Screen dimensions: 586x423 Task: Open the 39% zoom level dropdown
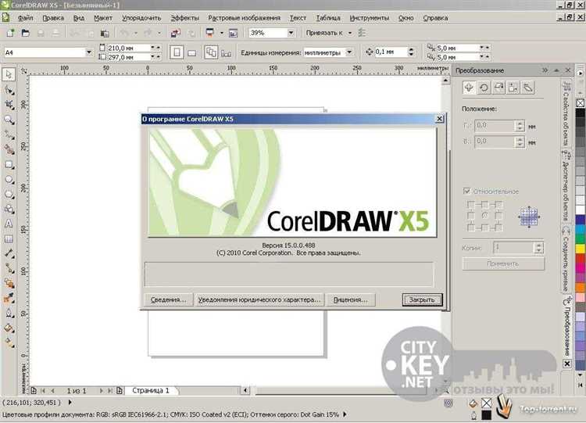[x=291, y=33]
